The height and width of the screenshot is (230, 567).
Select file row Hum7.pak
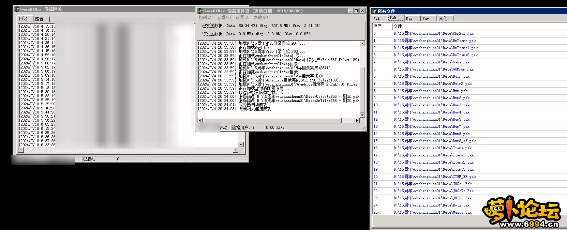469,126
